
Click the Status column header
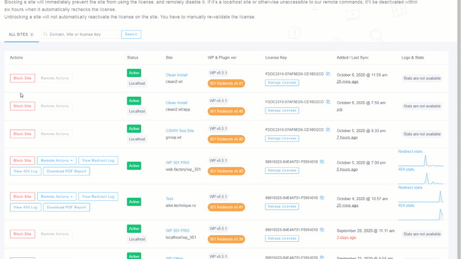point(132,58)
